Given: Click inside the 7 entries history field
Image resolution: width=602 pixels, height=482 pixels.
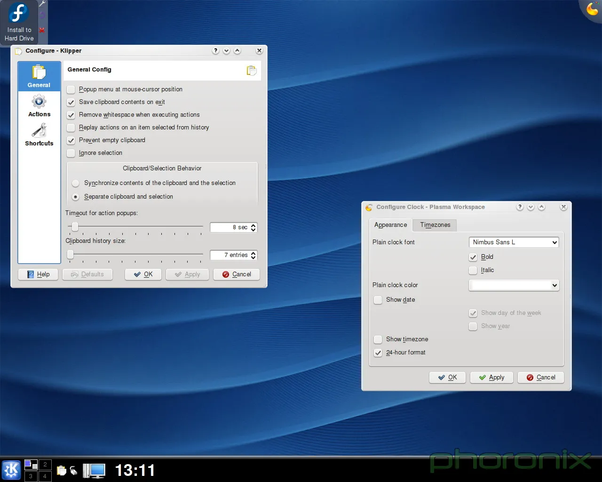Looking at the screenshot, I should pos(230,255).
